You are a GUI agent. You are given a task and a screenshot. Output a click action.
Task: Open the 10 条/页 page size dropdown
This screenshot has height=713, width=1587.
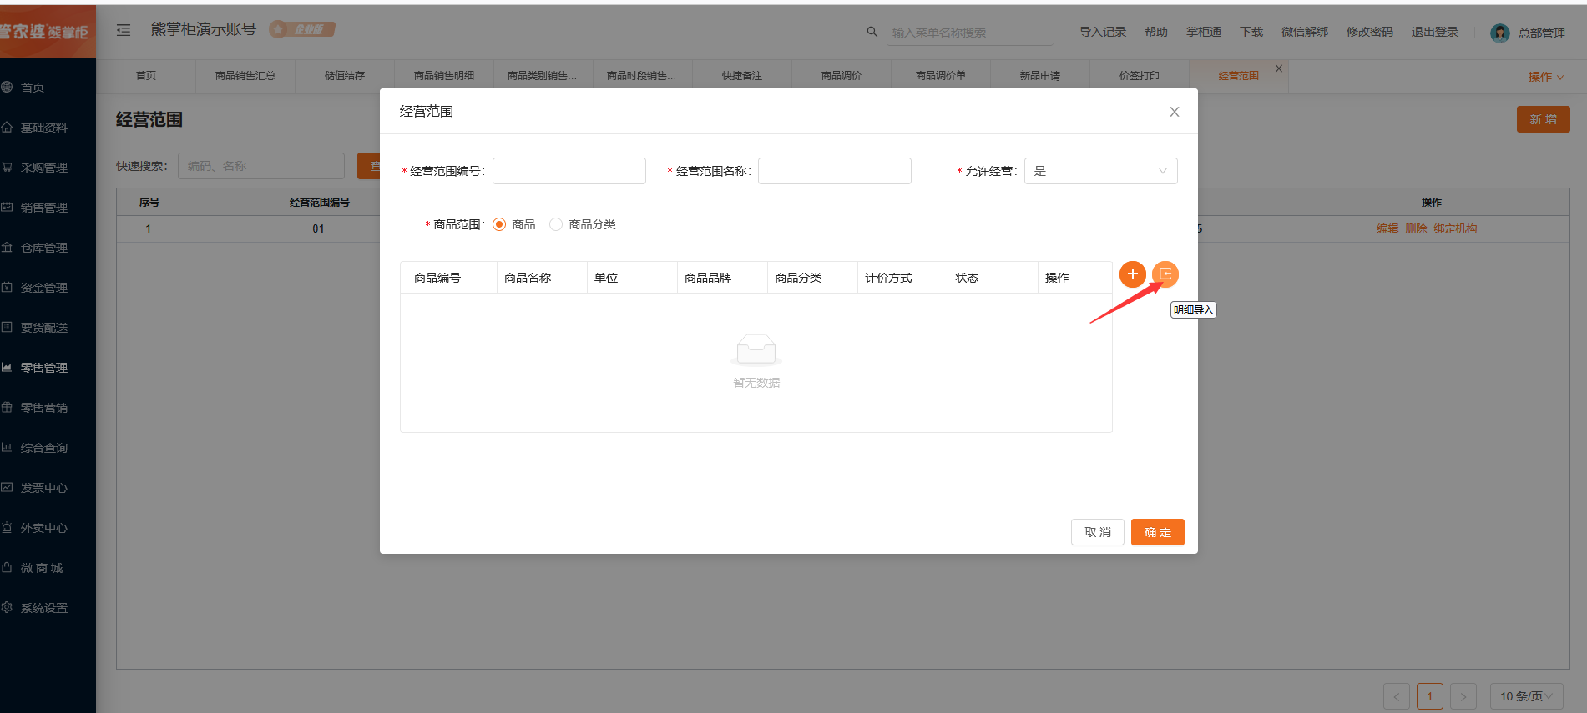click(1525, 696)
